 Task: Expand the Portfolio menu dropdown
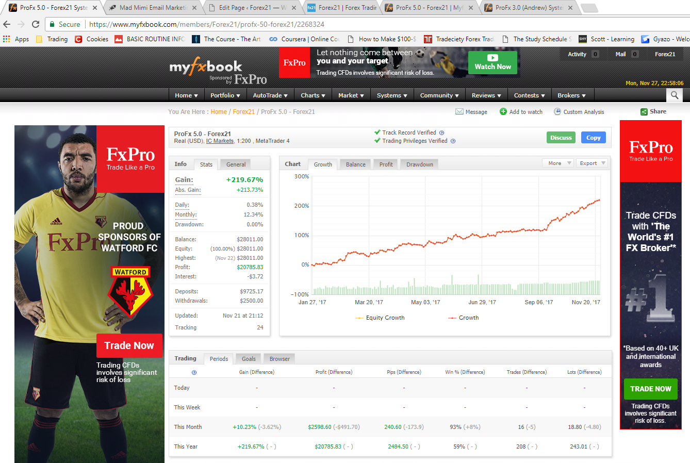pyautogui.click(x=225, y=95)
